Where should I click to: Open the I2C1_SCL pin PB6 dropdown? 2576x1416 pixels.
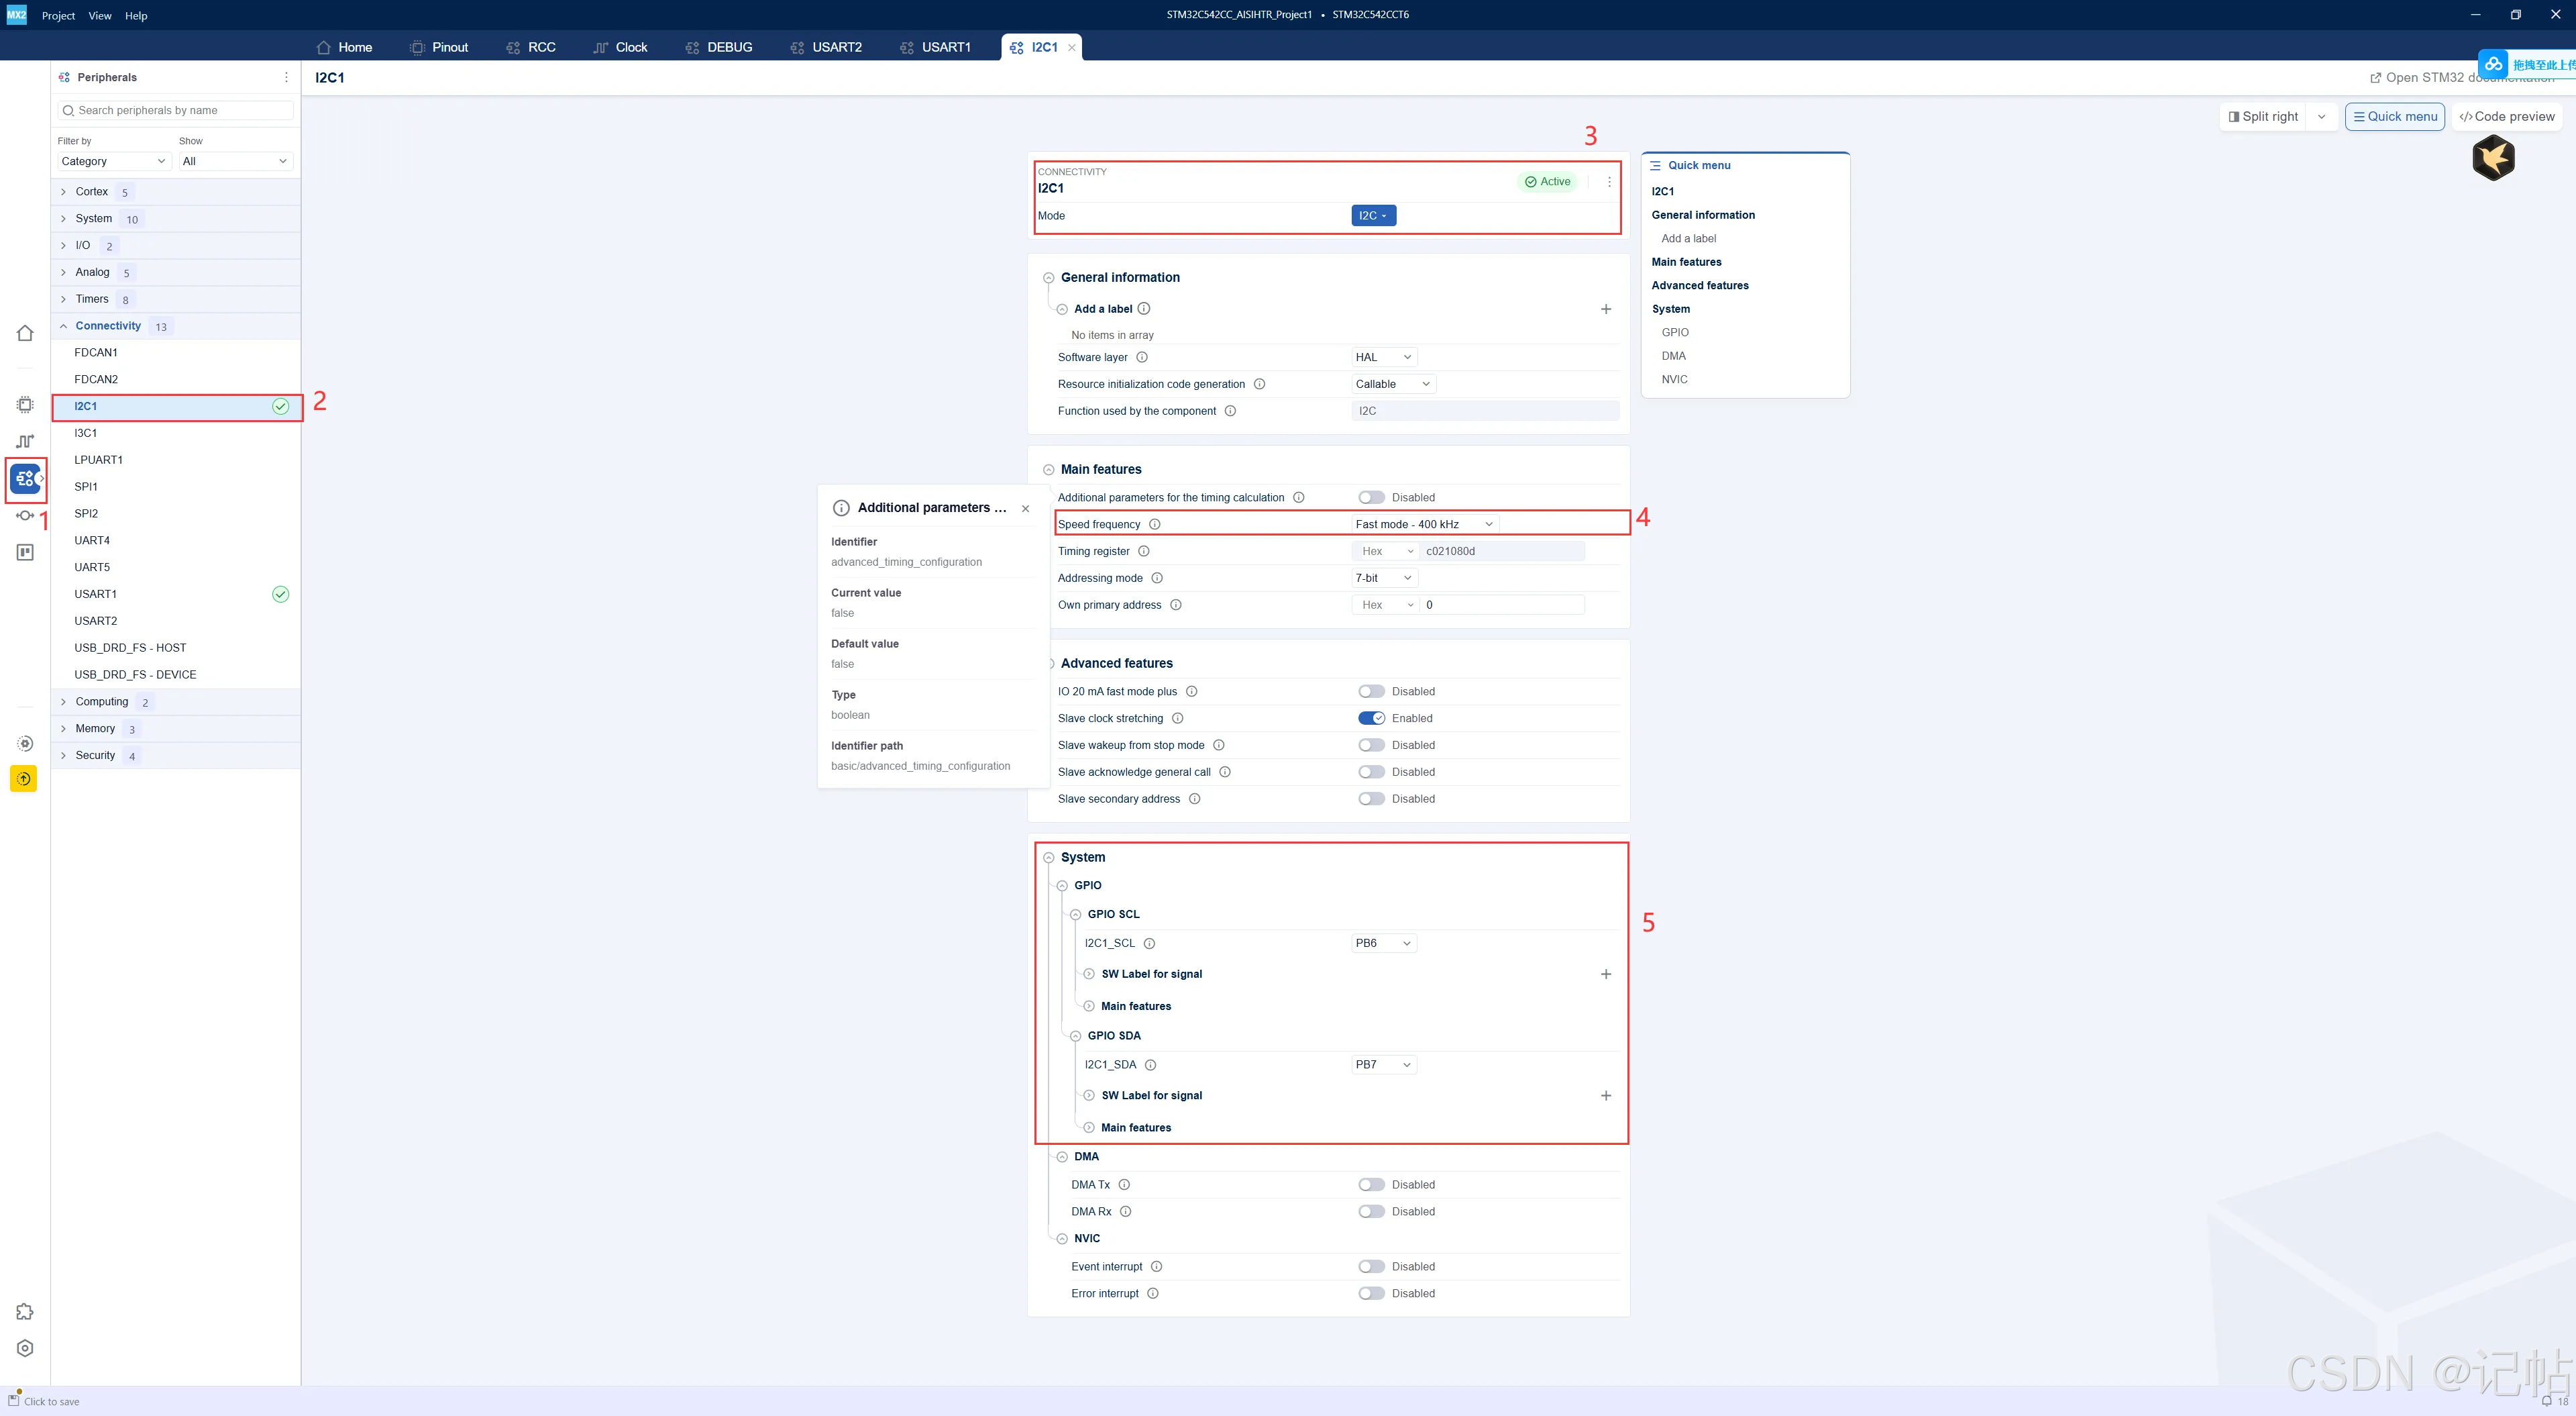pos(1384,944)
